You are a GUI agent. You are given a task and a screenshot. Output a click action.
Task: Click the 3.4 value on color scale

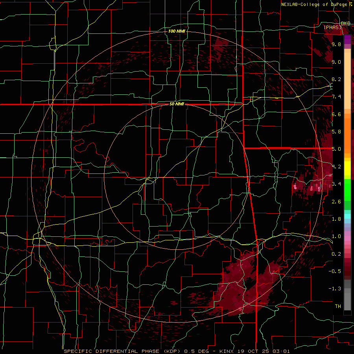pos(336,184)
